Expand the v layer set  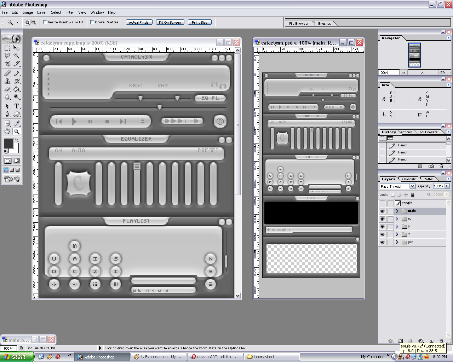[397, 234]
